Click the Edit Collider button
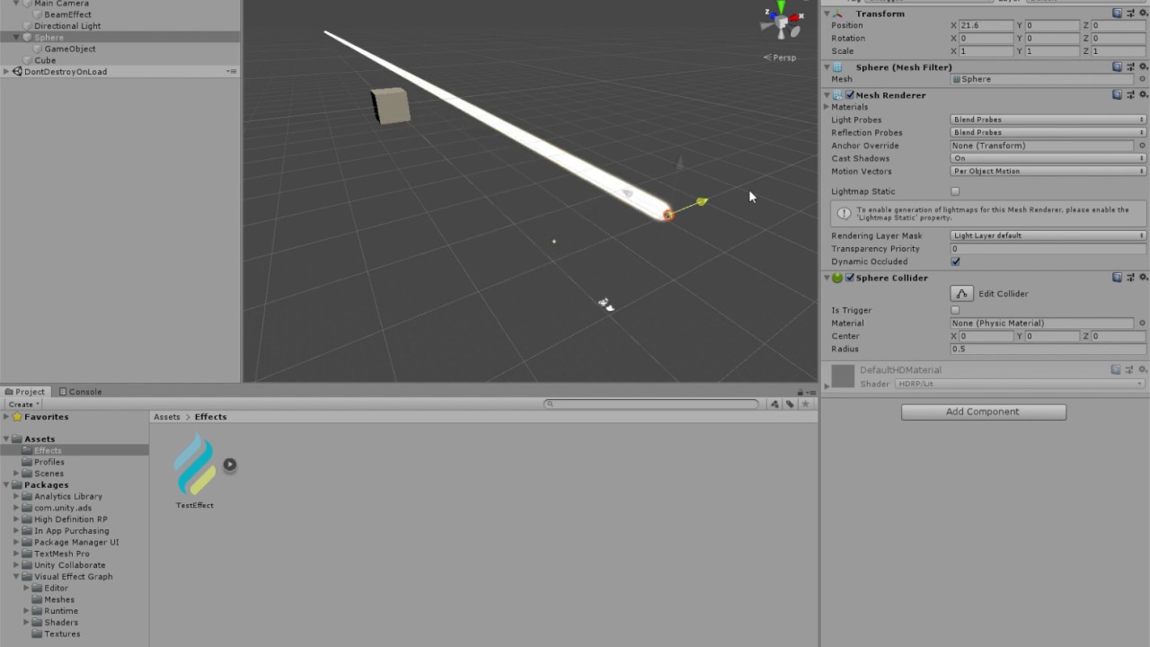The image size is (1150, 647). click(x=962, y=294)
